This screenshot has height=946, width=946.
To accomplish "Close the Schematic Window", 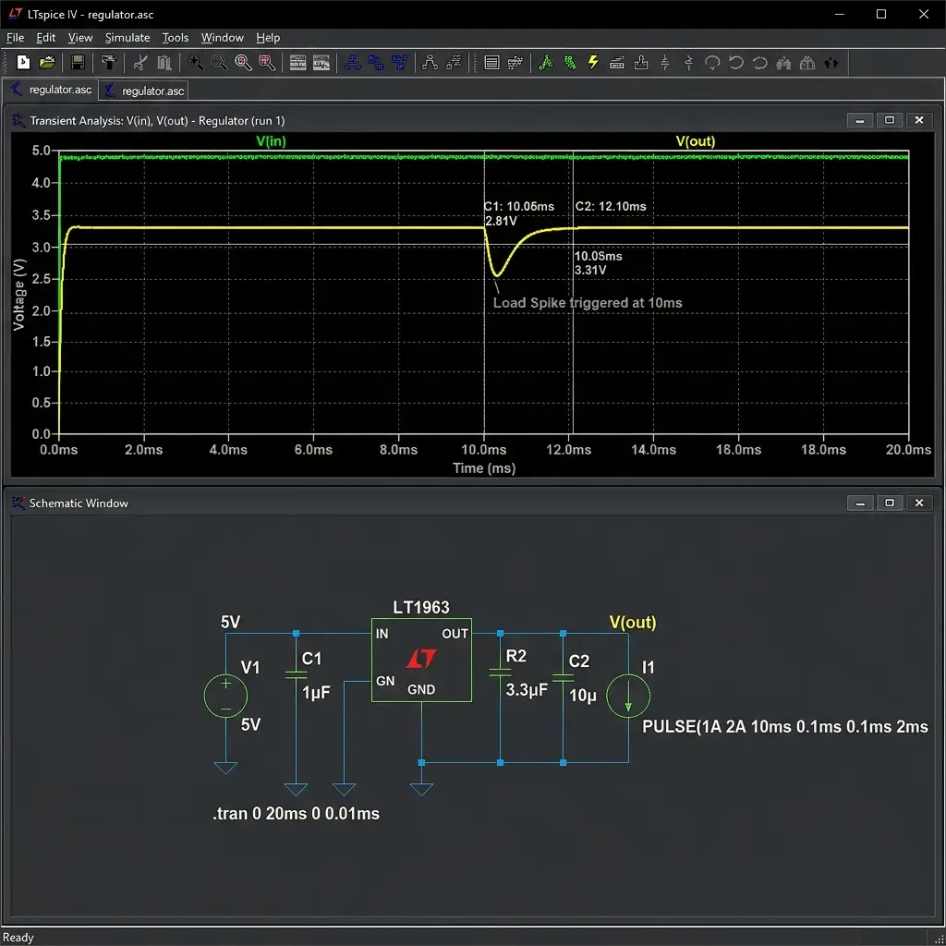I will pos(919,503).
